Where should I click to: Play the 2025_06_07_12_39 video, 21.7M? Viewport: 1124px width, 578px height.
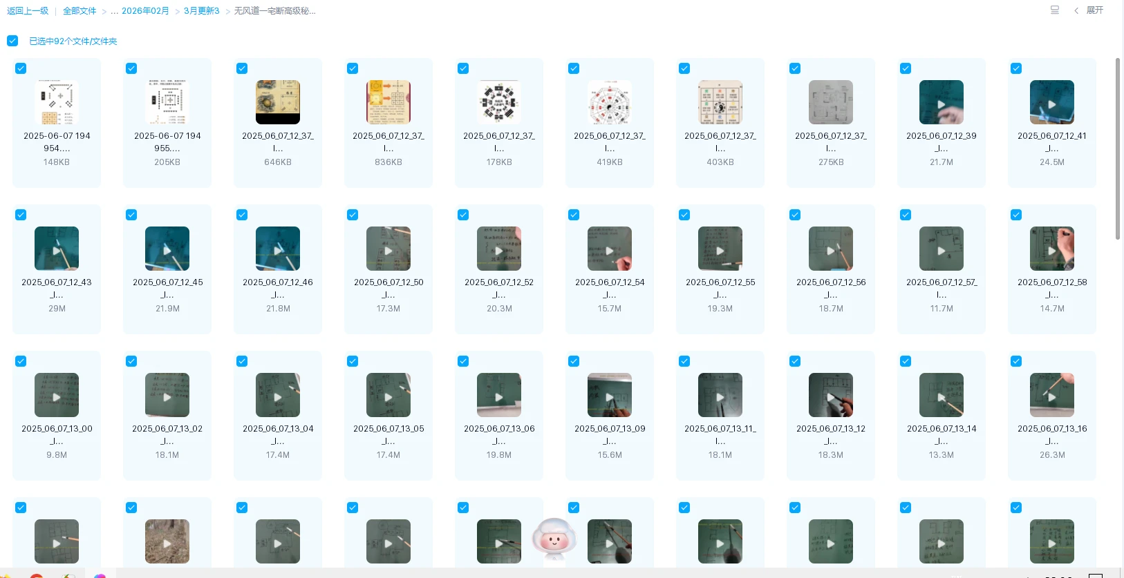942,102
